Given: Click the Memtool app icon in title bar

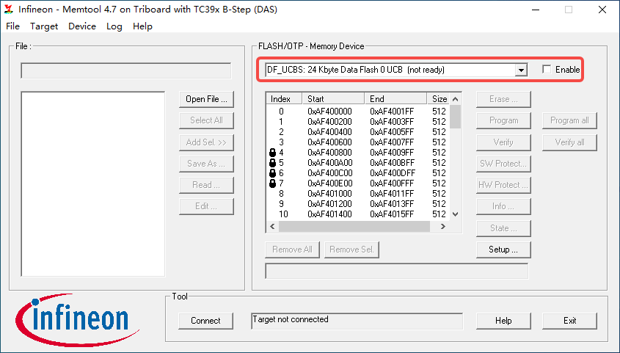Looking at the screenshot, I should click(x=9, y=10).
